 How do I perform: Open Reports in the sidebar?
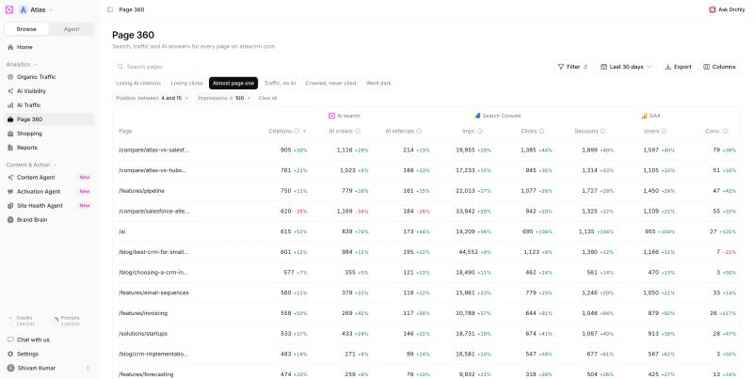[50, 148]
